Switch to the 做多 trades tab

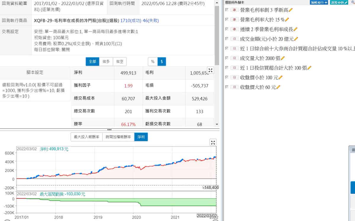coord(106,62)
